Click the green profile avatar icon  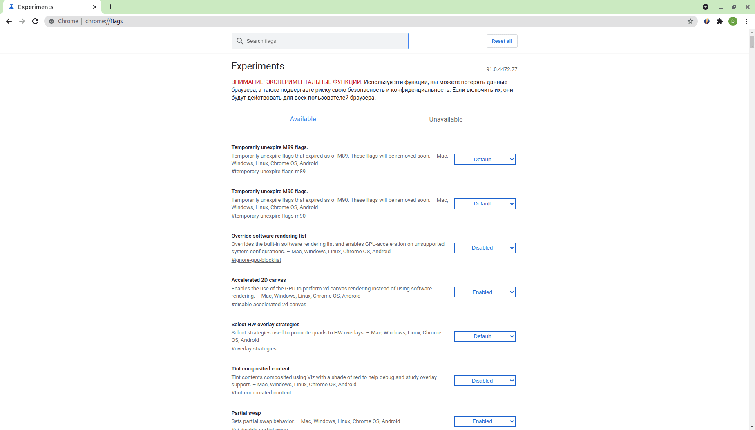[733, 21]
